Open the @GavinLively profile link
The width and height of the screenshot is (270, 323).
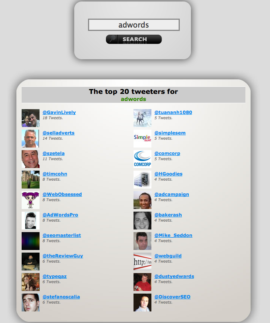click(59, 113)
